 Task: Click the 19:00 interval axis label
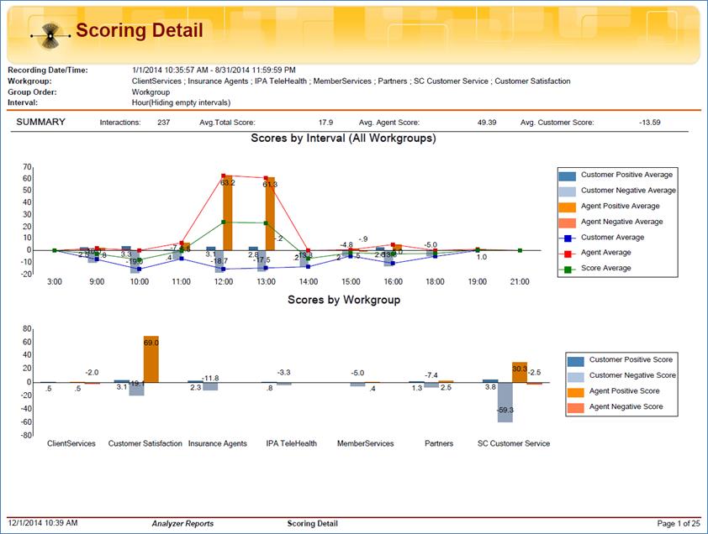(478, 282)
